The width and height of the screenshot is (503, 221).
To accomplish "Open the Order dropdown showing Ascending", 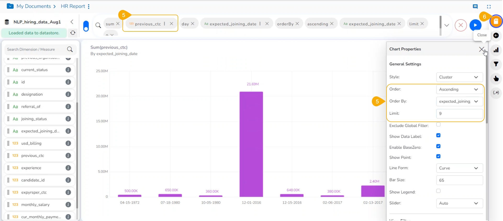I will point(459,90).
